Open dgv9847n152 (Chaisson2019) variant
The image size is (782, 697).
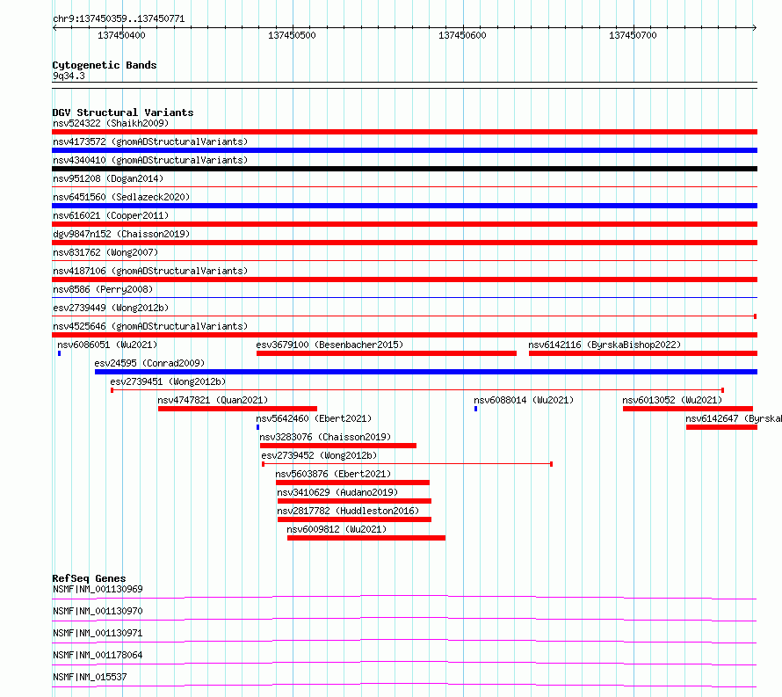(121, 234)
